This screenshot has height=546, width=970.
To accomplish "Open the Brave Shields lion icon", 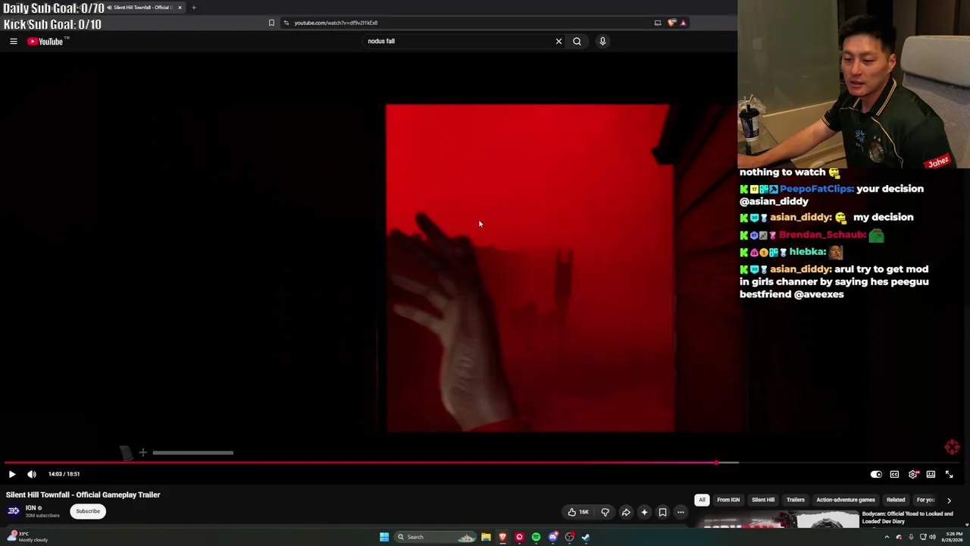I will [671, 23].
